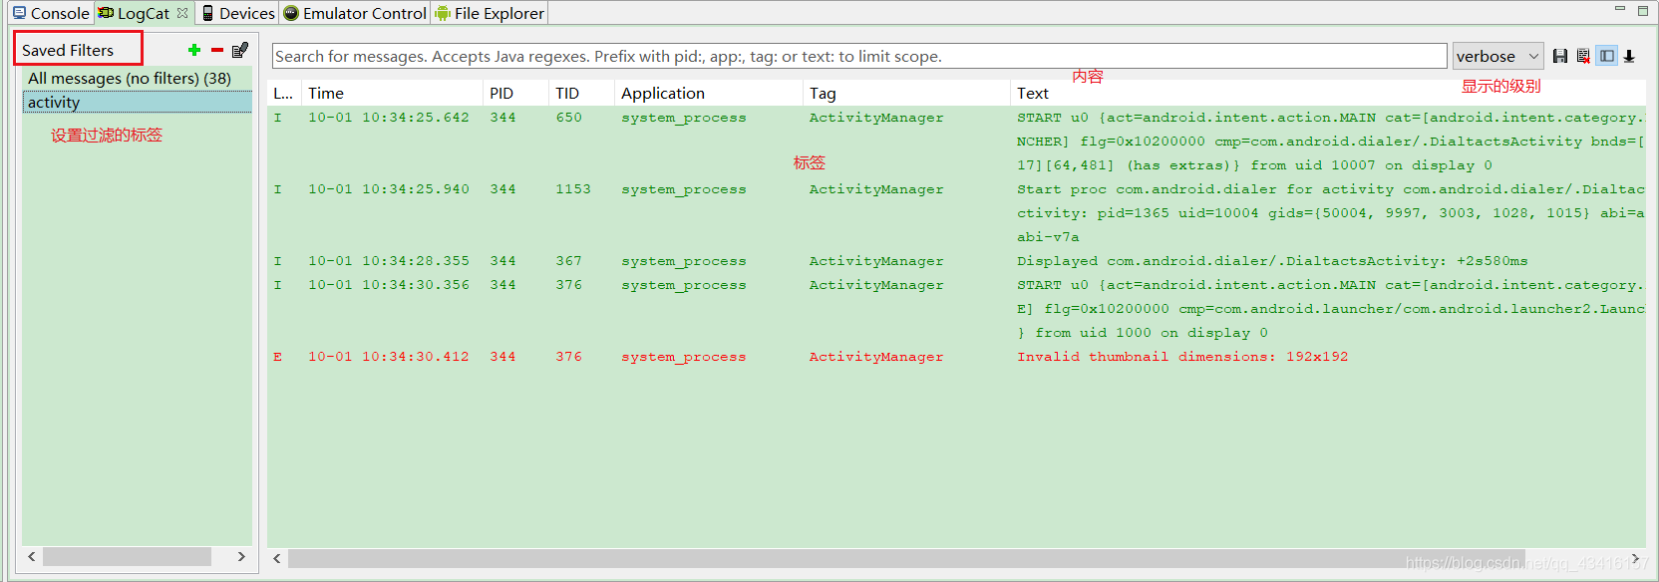Screen dimensions: 1659x582
Task: Add a new logcat filter with plus icon
Action: pyautogui.click(x=194, y=50)
